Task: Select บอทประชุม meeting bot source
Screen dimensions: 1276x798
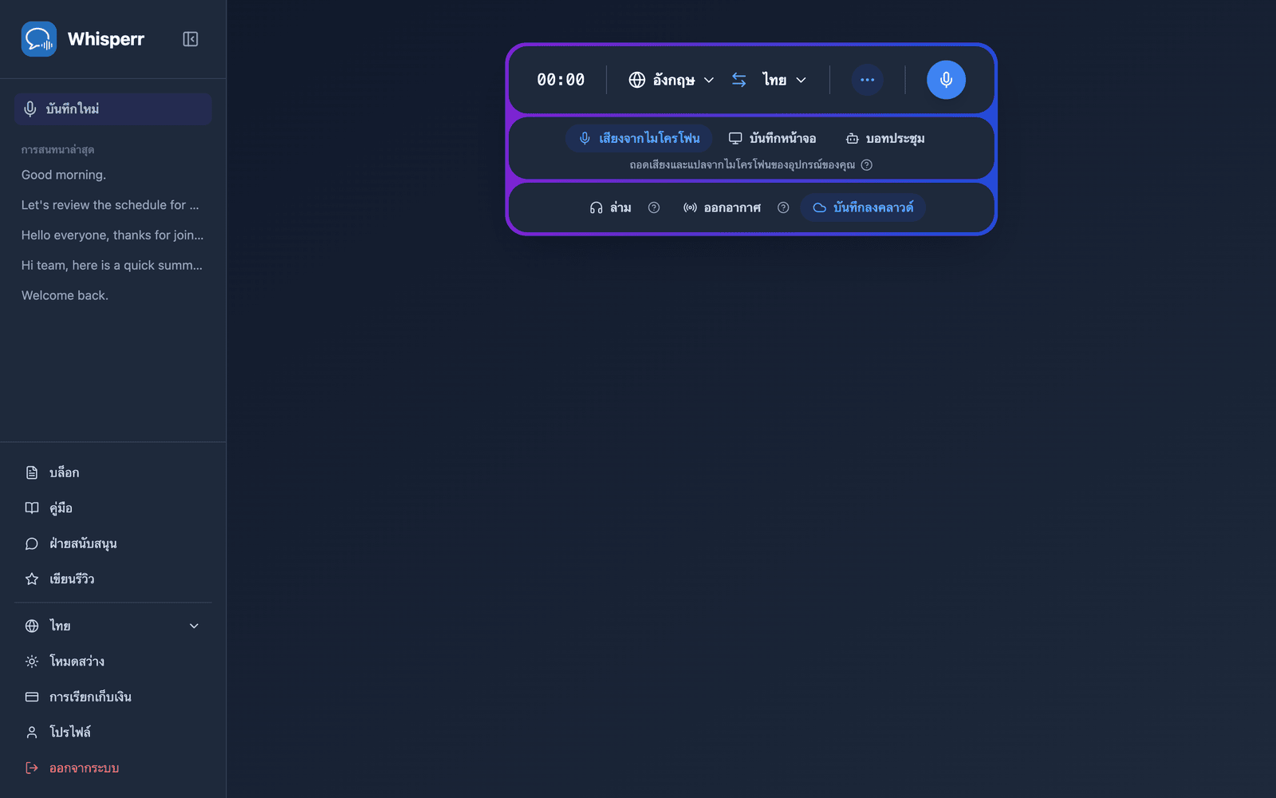Action: tap(884, 138)
